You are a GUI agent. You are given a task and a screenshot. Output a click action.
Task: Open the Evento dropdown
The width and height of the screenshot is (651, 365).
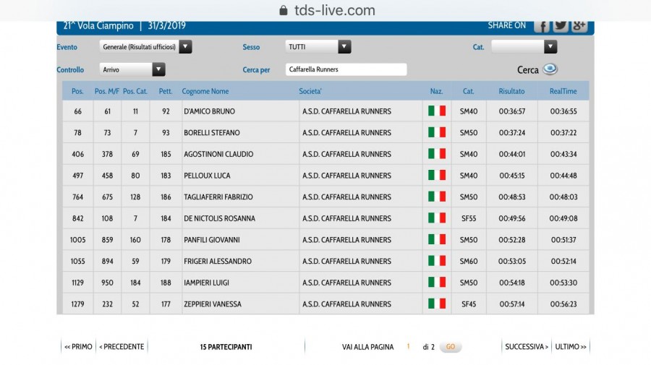[145, 47]
